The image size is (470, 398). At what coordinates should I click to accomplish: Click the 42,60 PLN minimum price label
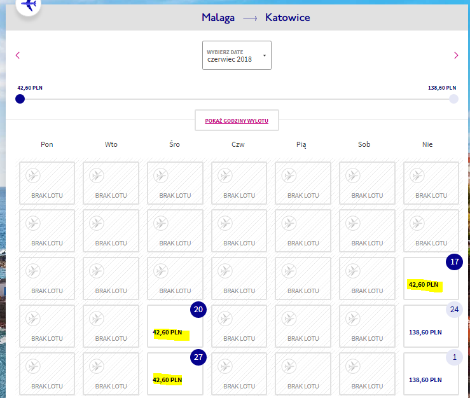click(x=30, y=88)
